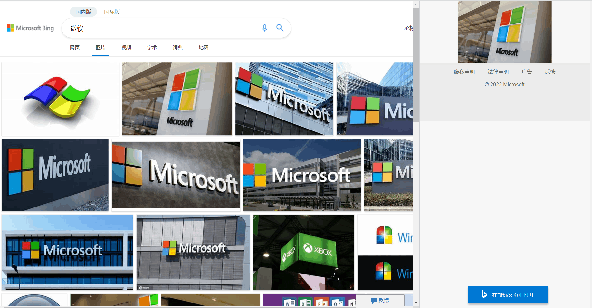Switch to the 国际版 tab
Viewport: 592px width, 308px height.
(x=112, y=12)
